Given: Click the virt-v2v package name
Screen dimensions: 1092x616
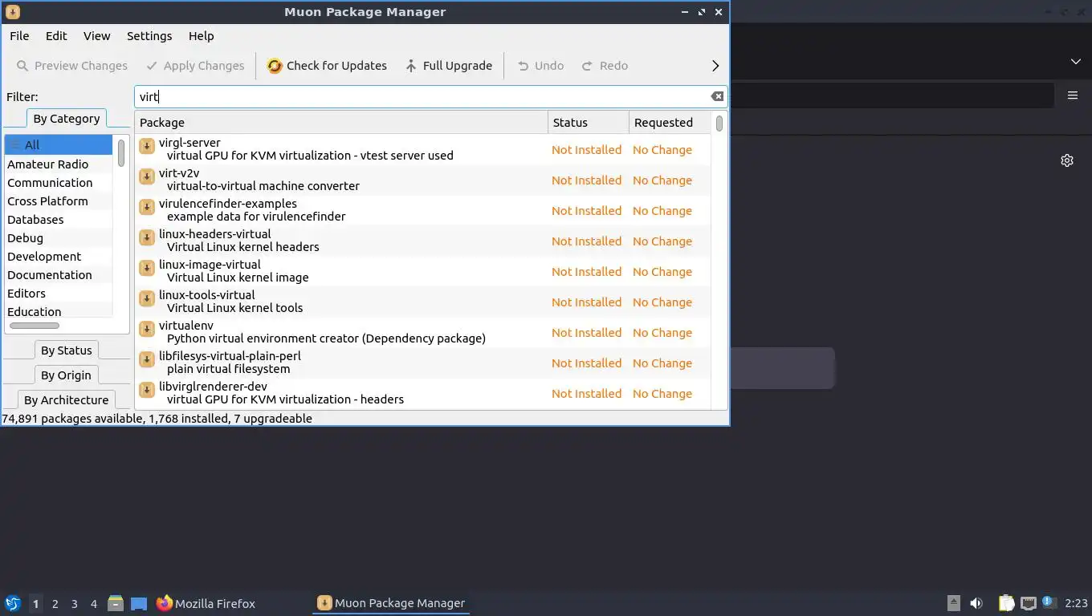Looking at the screenshot, I should (x=179, y=173).
